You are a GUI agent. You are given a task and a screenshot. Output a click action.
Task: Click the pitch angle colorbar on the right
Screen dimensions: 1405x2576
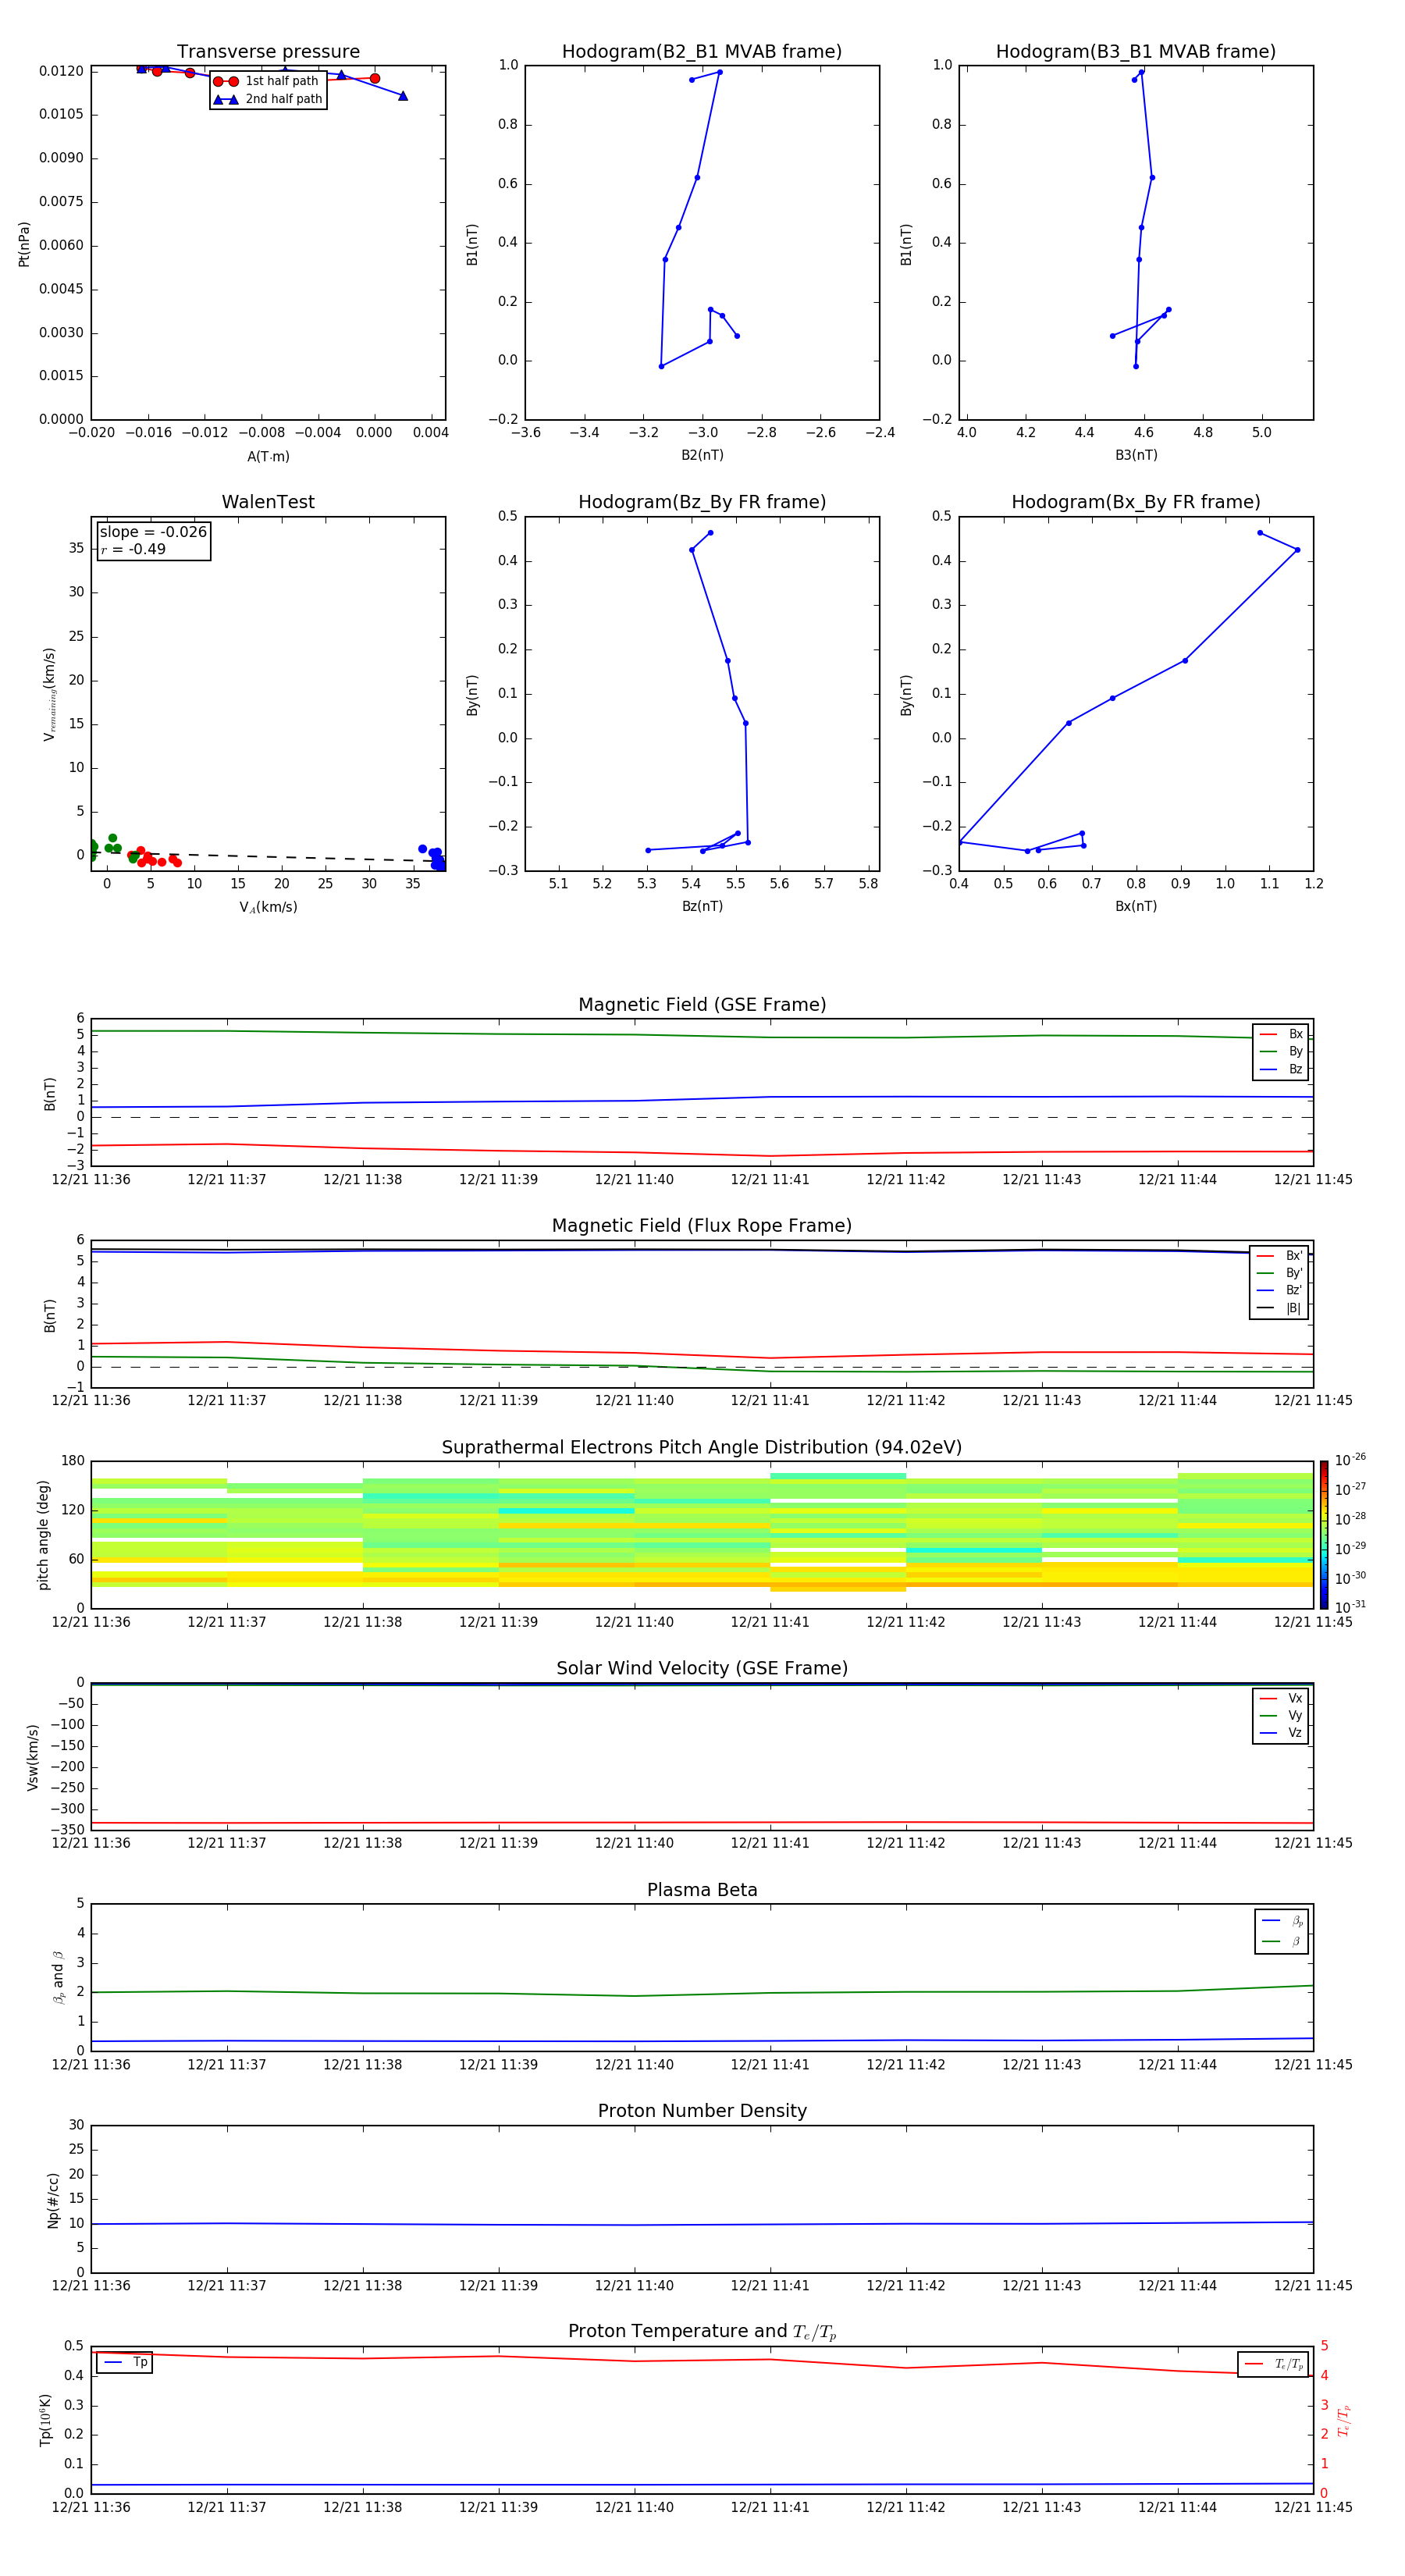click(1324, 1534)
